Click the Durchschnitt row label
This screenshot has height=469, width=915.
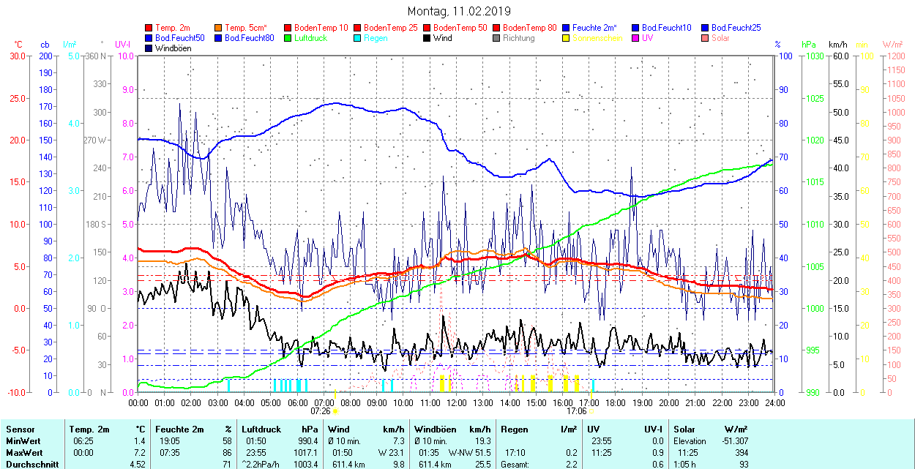[x=31, y=464]
